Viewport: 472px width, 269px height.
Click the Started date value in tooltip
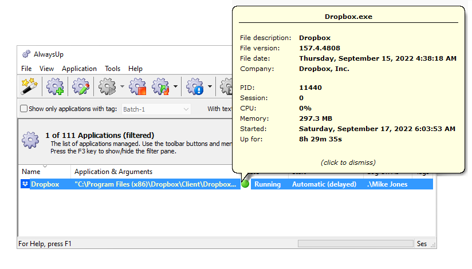tap(377, 129)
